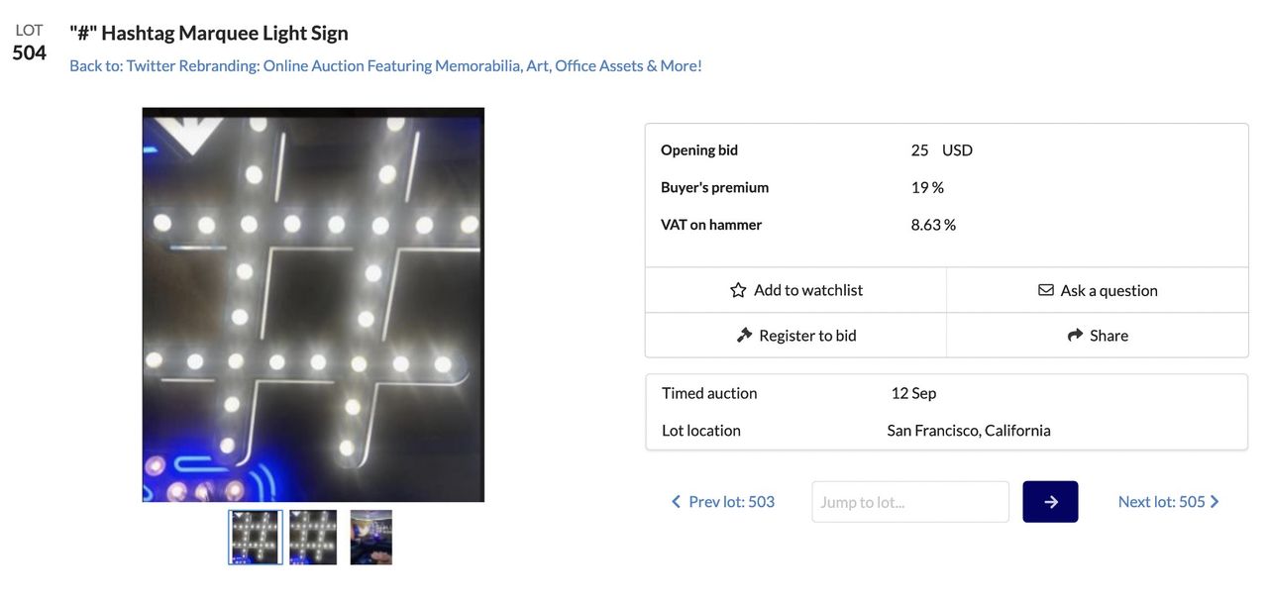This screenshot has height=601, width=1268.
Task: Click the star icon beside Add to watchlist
Action: click(738, 290)
